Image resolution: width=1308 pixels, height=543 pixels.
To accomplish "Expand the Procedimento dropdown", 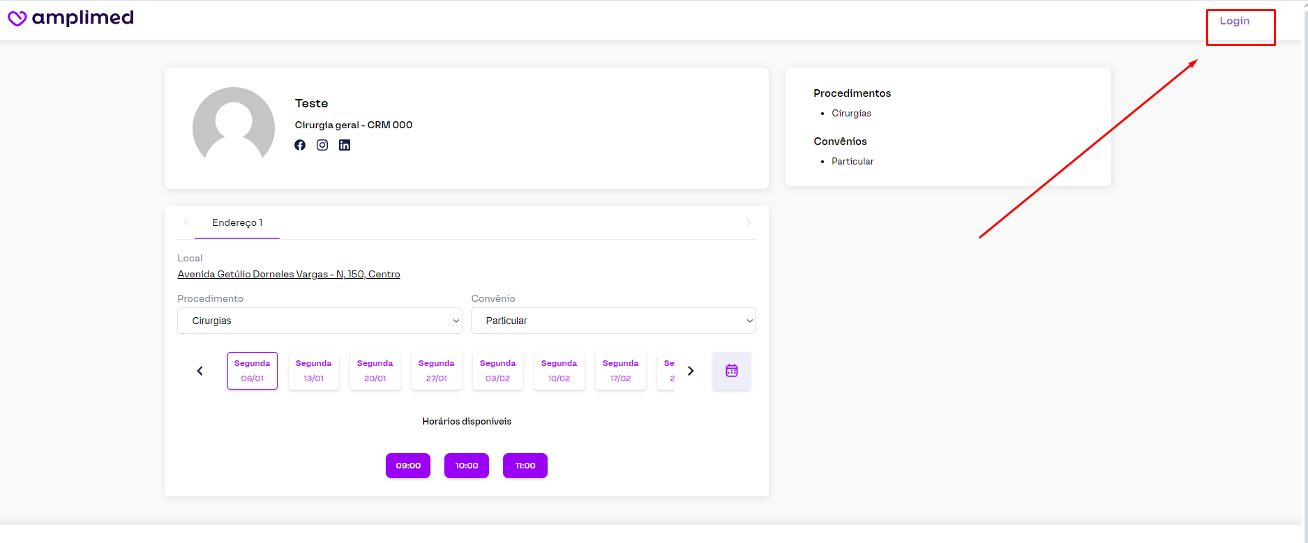I will pyautogui.click(x=320, y=321).
